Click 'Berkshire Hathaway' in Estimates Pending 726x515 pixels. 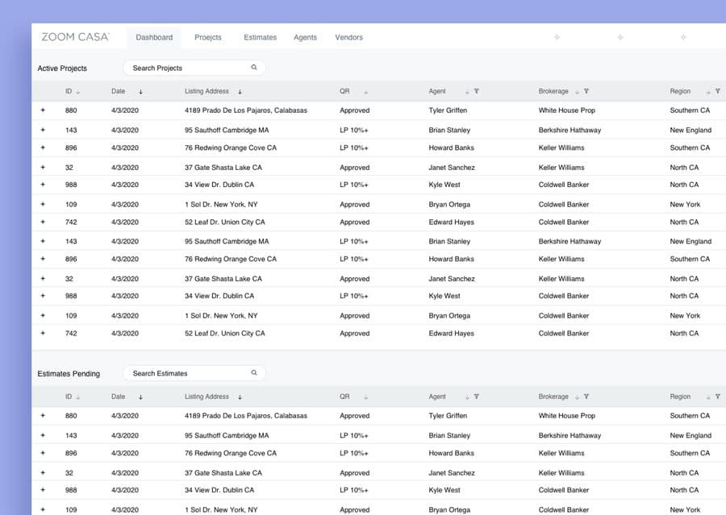pos(570,435)
